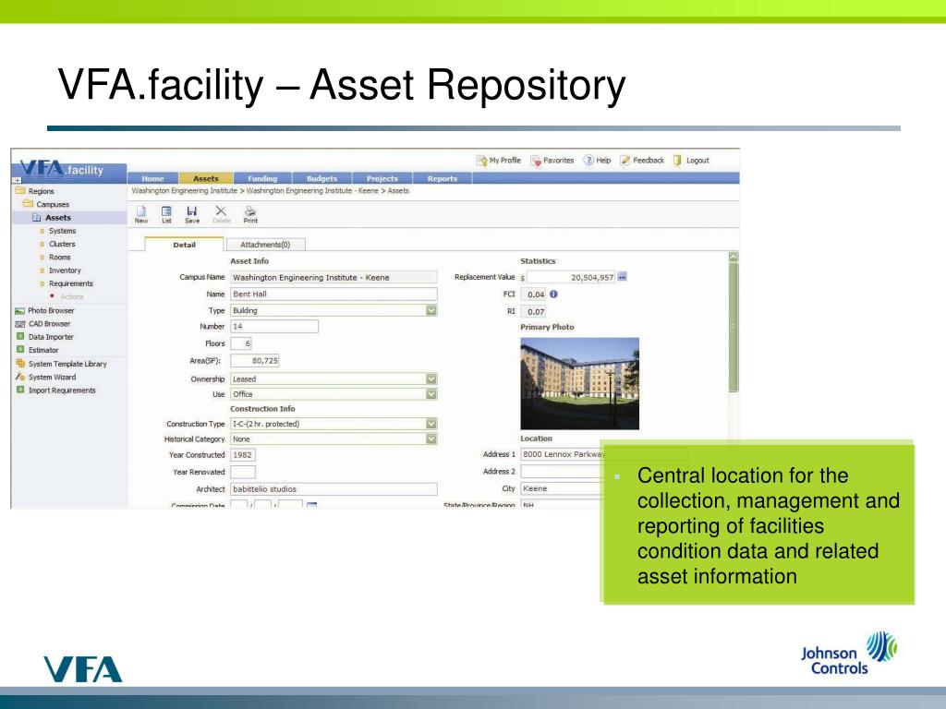
Task: Click the Print icon
Action: tap(249, 211)
